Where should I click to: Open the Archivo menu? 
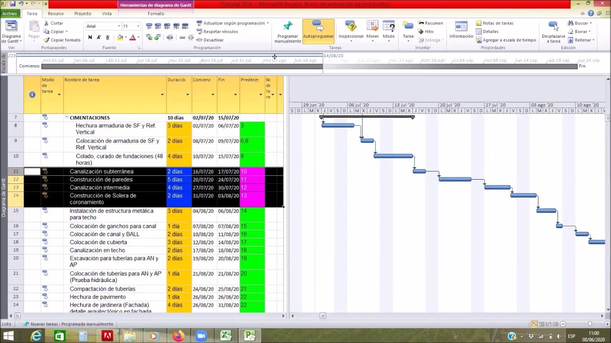click(x=10, y=13)
